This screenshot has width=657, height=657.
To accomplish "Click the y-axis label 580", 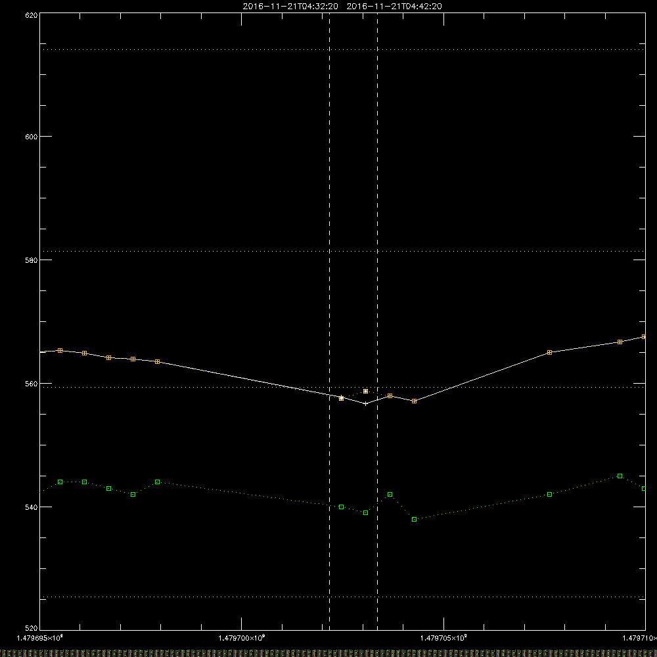I will click(x=32, y=260).
